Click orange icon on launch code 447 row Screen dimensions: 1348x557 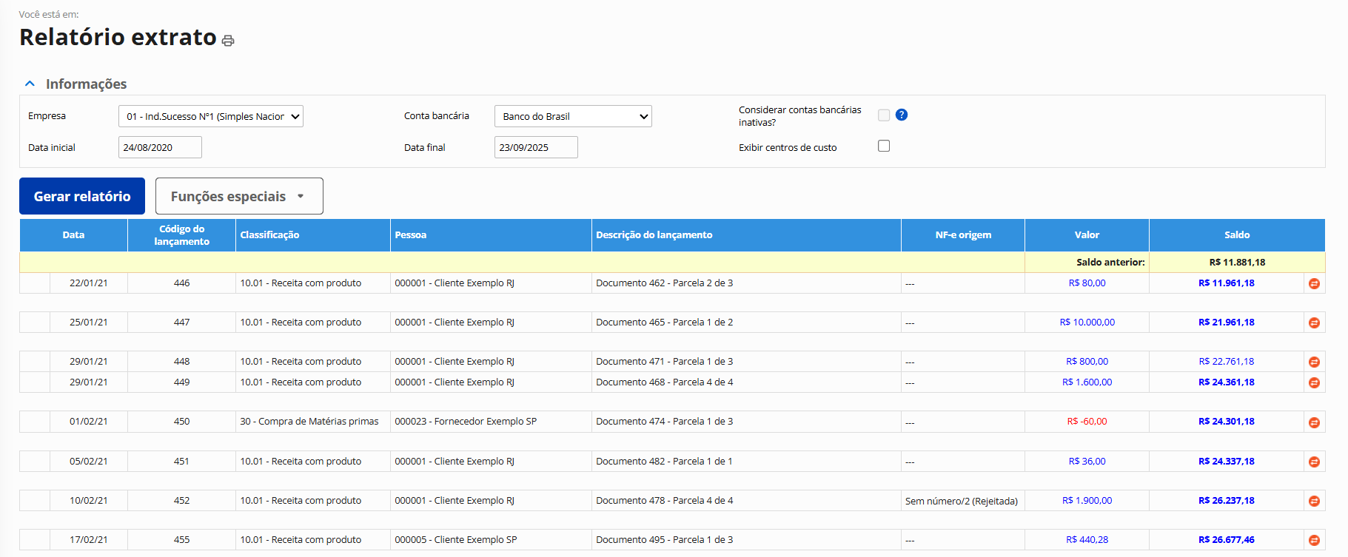click(1314, 323)
